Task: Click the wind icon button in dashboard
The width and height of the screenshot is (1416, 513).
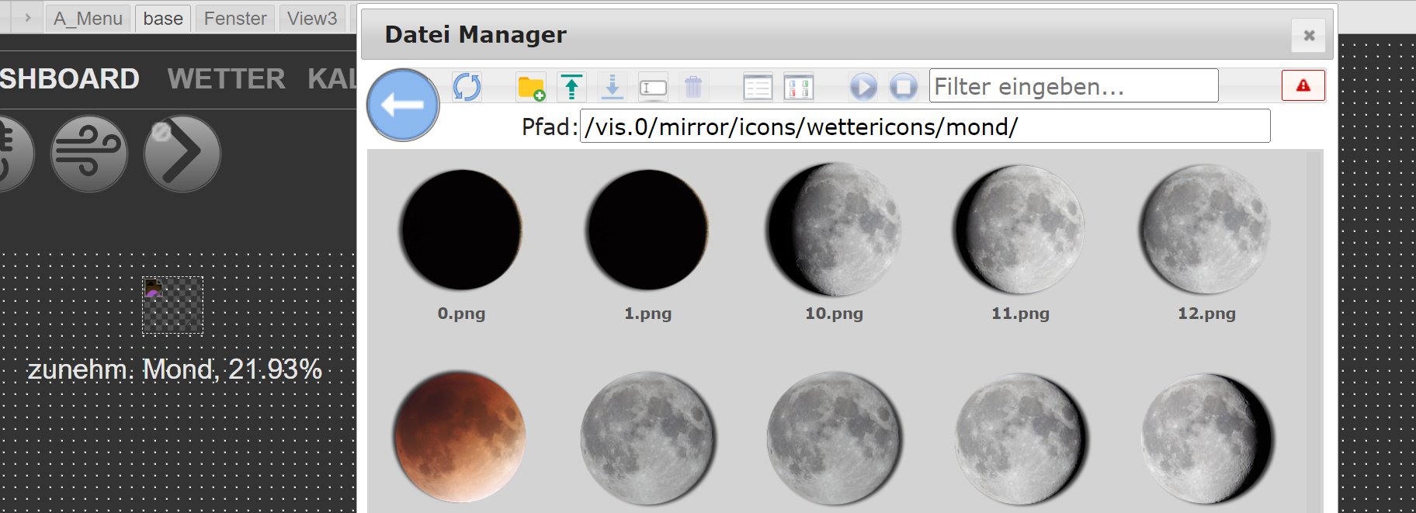Action: (x=89, y=154)
